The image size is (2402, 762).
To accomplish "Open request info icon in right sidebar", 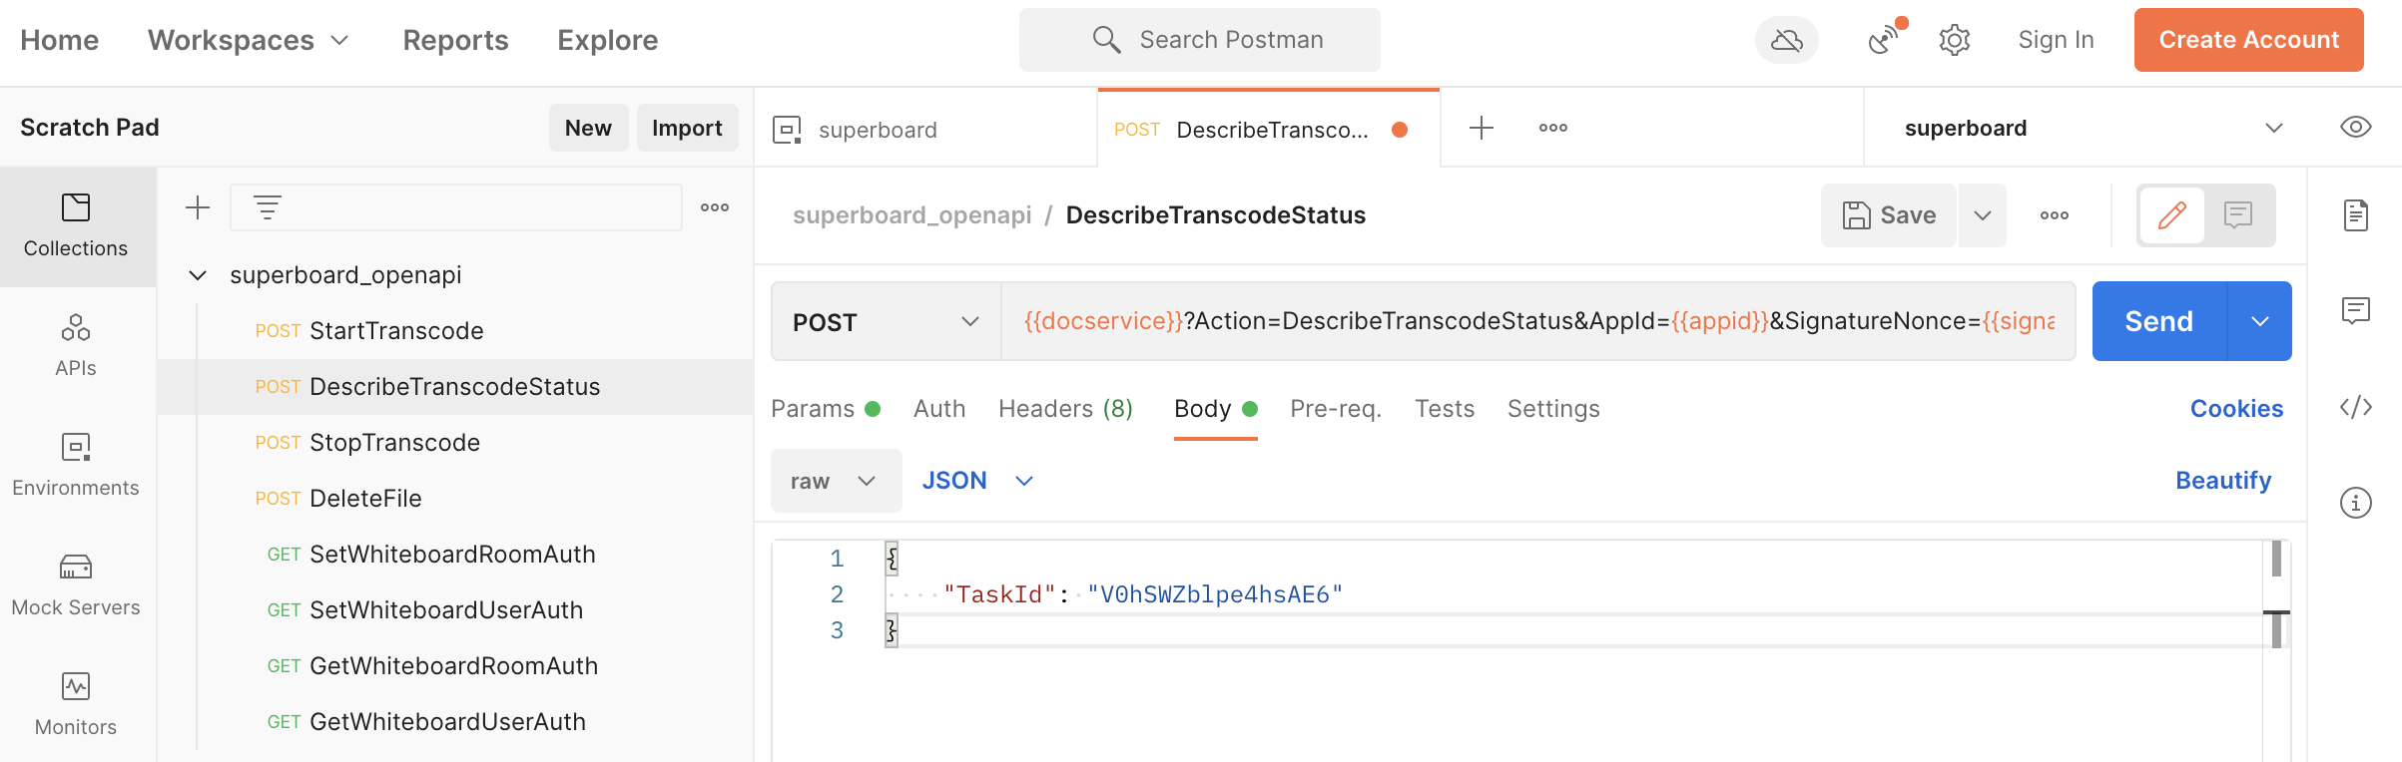I will [x=2356, y=503].
